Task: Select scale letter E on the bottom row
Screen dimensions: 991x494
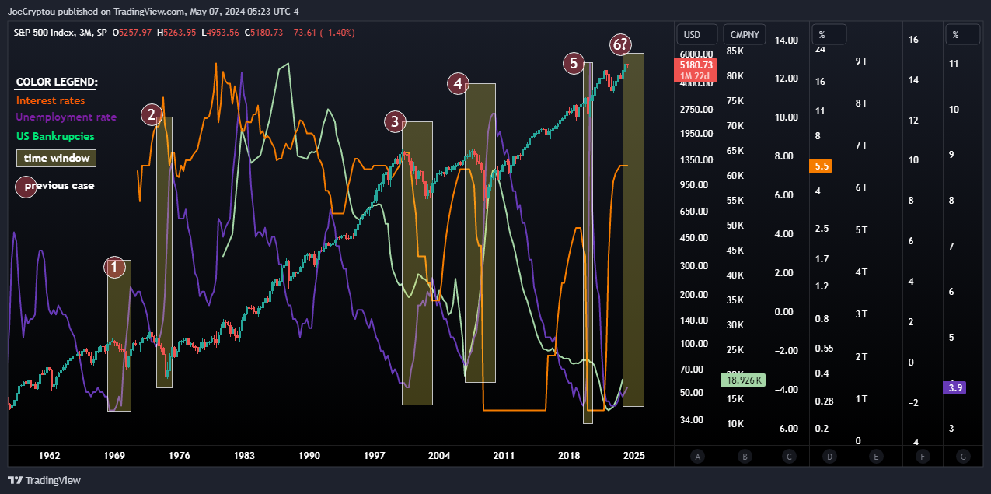Action: (x=876, y=457)
